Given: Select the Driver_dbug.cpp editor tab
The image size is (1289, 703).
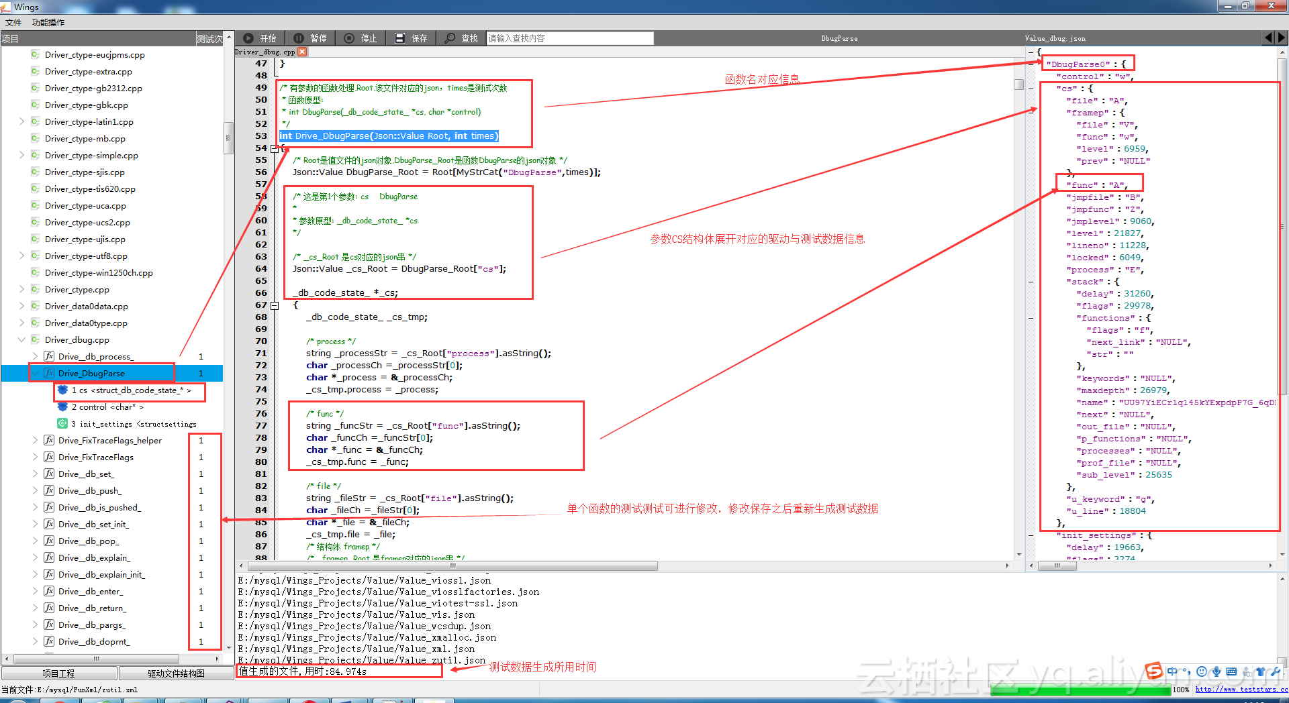Looking at the screenshot, I should click(x=265, y=52).
